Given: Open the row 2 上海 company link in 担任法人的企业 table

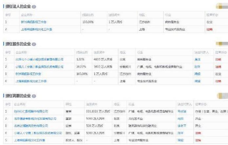Looking at the screenshot, I should [36, 29].
